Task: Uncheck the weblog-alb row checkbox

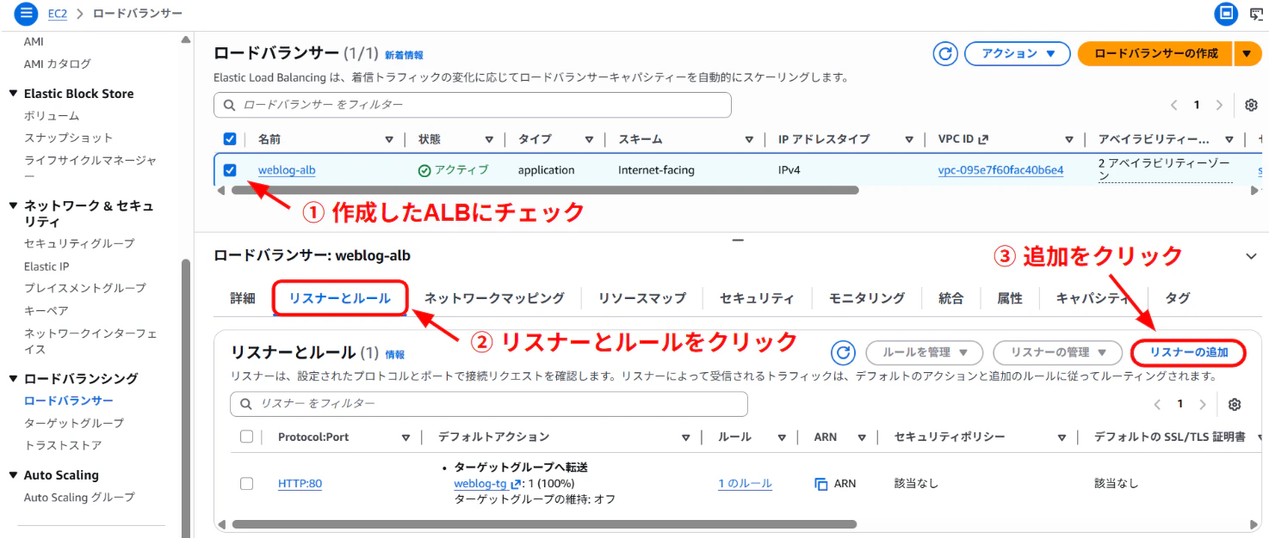Action: coord(229,170)
